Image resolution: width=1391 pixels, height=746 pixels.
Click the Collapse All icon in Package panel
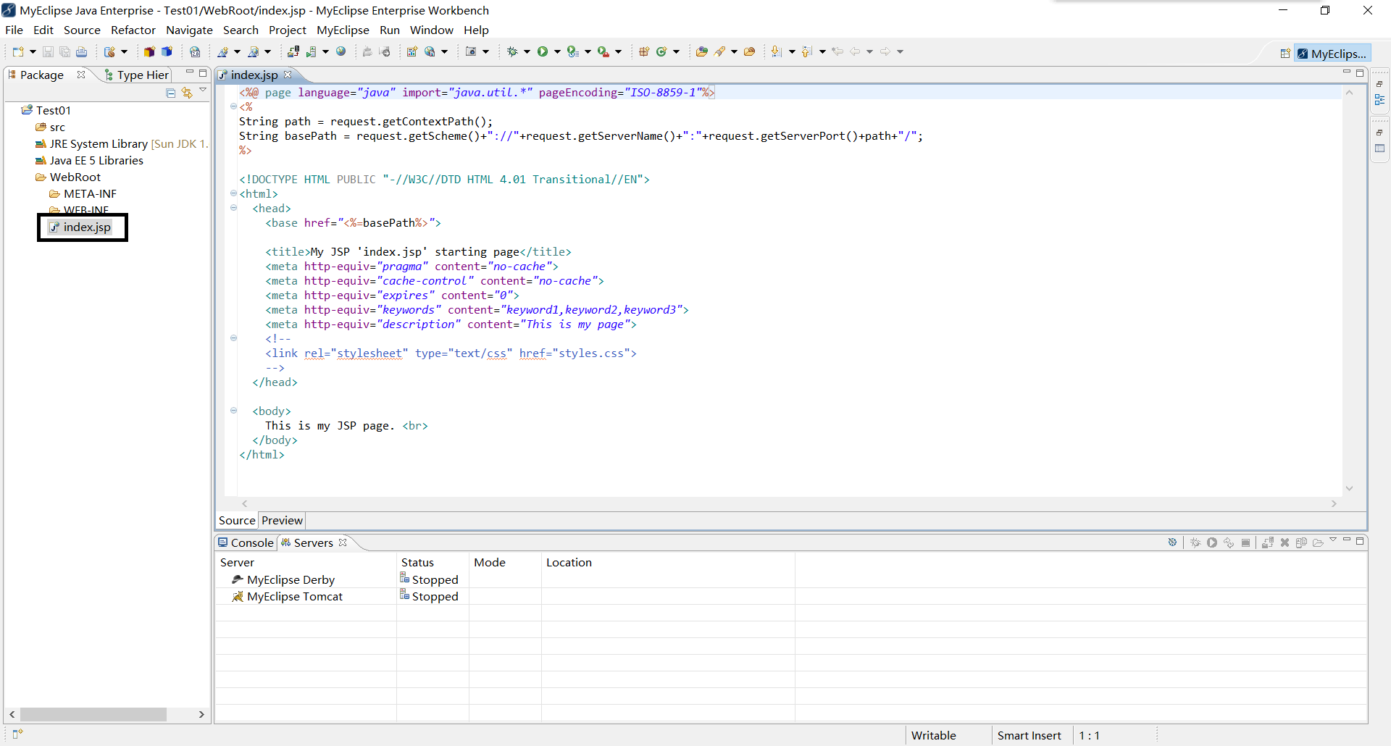[x=171, y=93]
